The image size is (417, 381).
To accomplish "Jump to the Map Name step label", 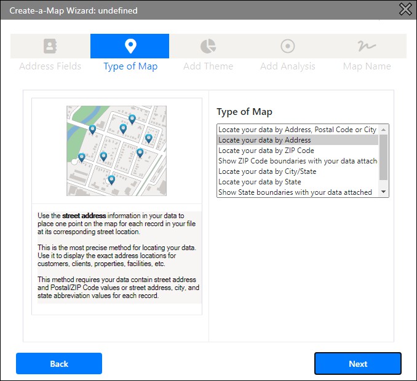I will coord(367,66).
